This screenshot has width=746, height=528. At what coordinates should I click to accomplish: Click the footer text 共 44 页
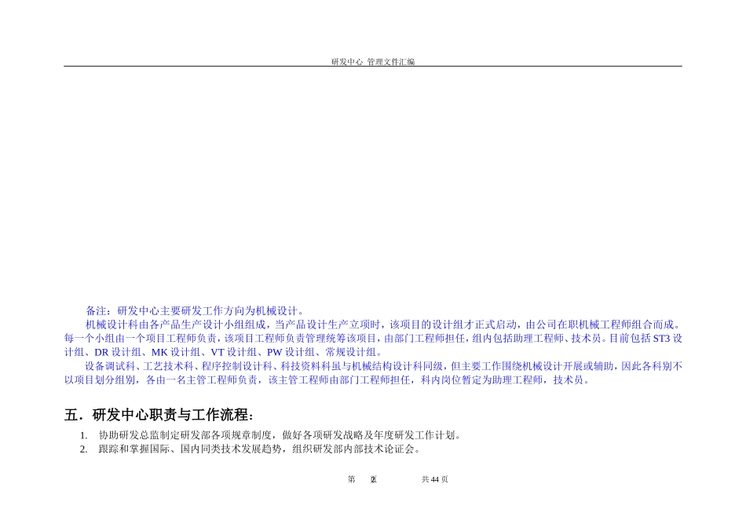point(435,479)
